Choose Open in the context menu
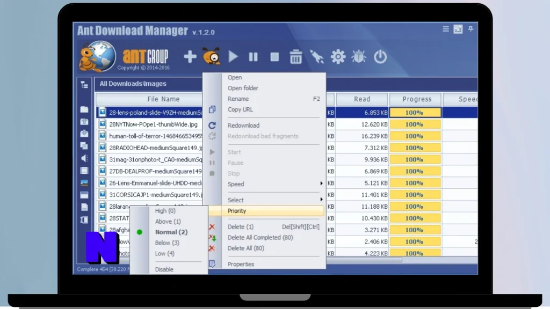Screen dimensions: 550x309 pos(235,77)
